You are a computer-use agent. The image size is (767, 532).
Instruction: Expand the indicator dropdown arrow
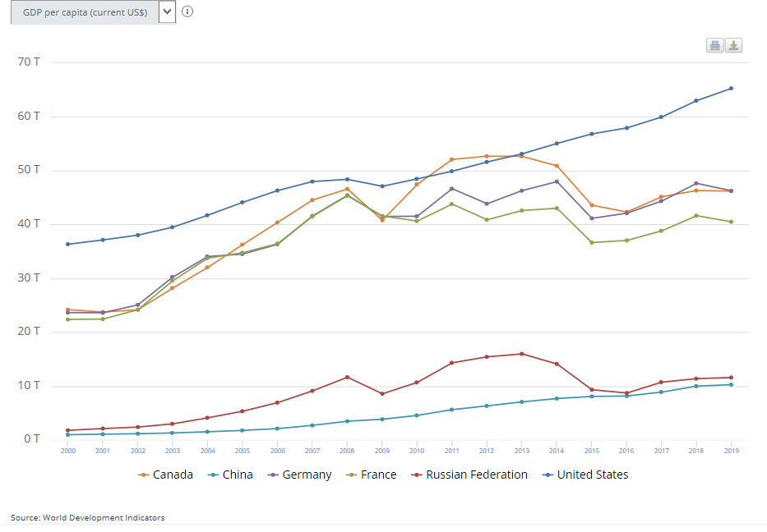[x=168, y=12]
